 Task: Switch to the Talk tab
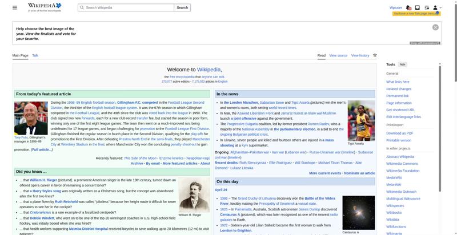click(x=35, y=55)
